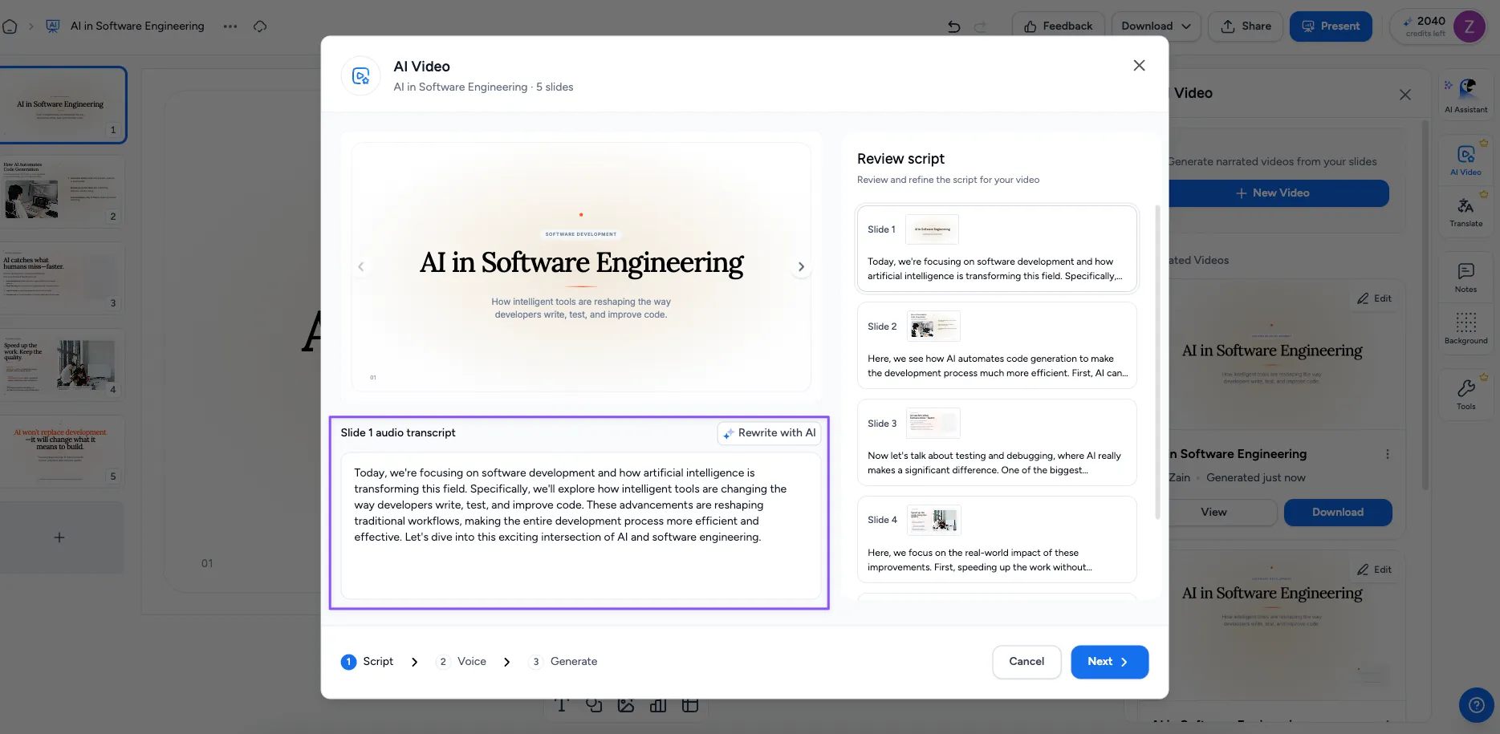This screenshot has height=734, width=1500.
Task: Click the review script scrollbar
Action: [1157, 361]
